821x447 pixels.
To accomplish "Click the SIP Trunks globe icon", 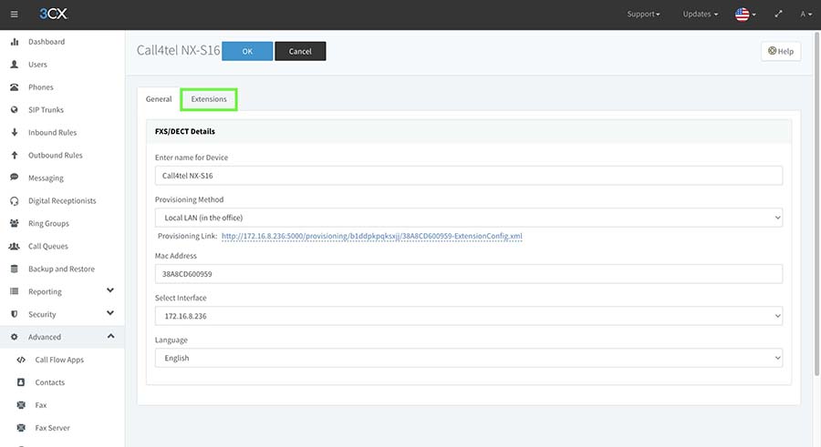I will click(x=15, y=110).
